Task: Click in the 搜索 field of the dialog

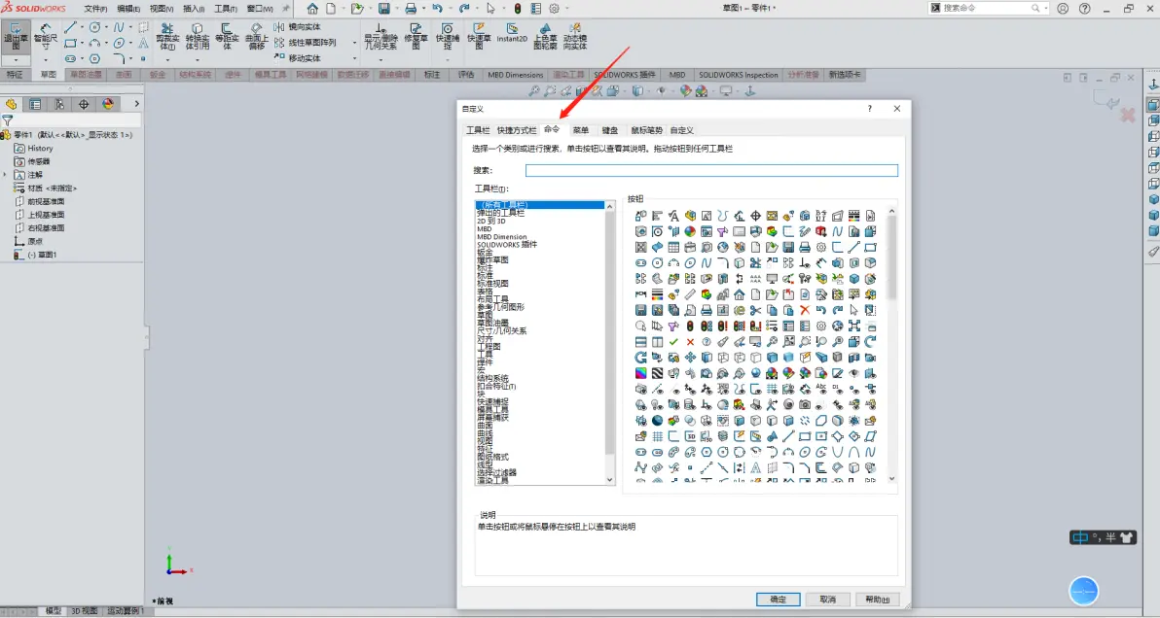Action: pyautogui.click(x=711, y=170)
